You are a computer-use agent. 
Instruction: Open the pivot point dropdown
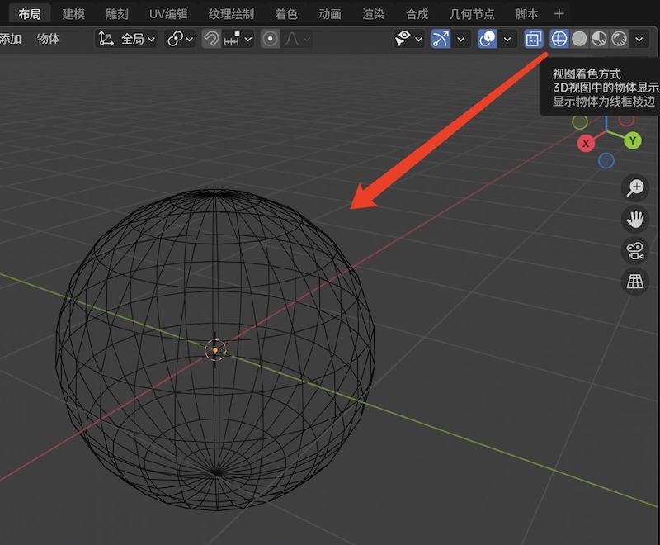(x=180, y=39)
